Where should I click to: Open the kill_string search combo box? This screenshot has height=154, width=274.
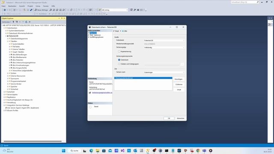click(115, 10)
